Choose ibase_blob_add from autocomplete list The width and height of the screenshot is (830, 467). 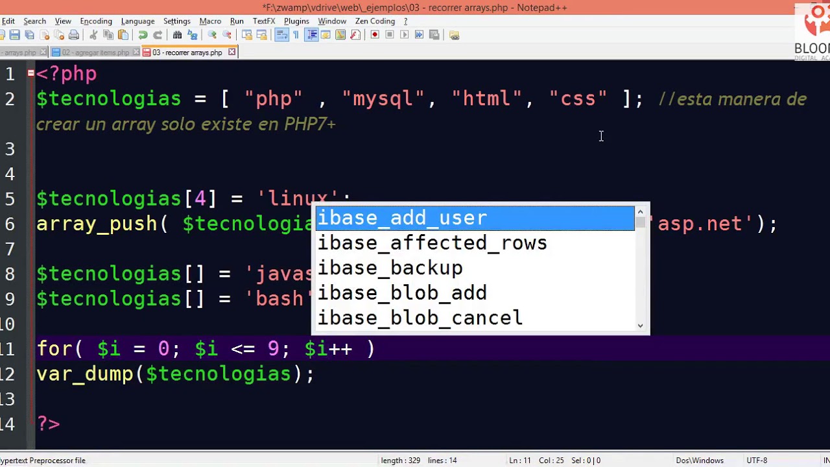pos(475,293)
